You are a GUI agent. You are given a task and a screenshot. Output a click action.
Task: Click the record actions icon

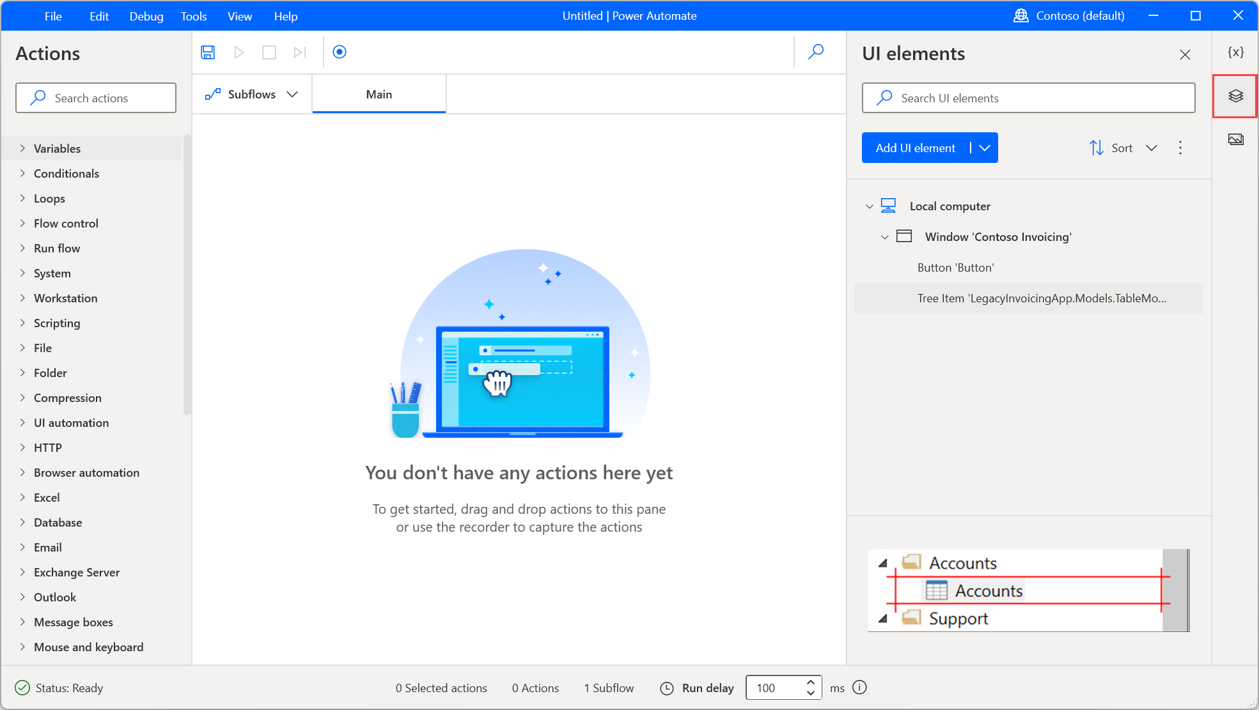(x=340, y=52)
